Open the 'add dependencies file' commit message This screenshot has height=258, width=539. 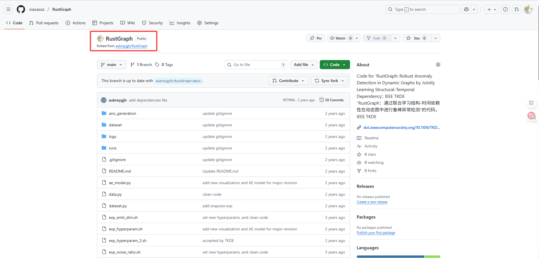pyautogui.click(x=148, y=100)
